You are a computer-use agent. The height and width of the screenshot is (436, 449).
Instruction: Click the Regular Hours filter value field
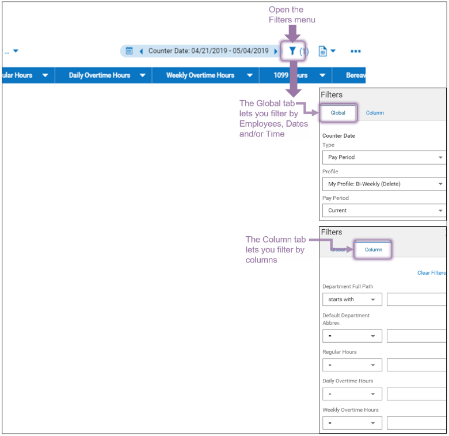pyautogui.click(x=416, y=365)
